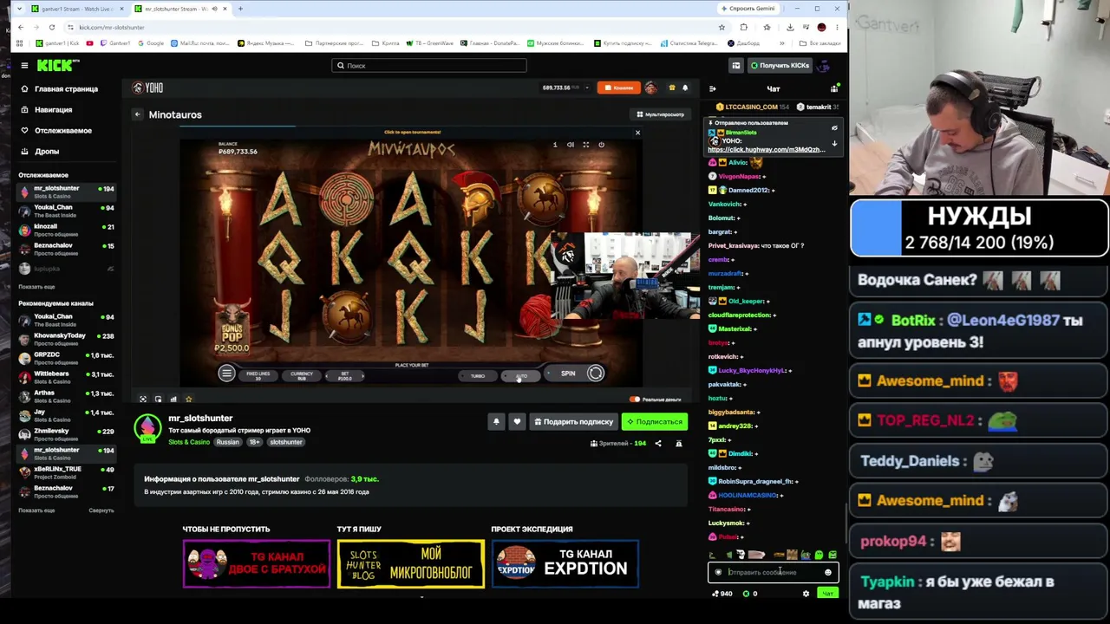
Task: Send message with green Чат button
Action: [x=827, y=595]
